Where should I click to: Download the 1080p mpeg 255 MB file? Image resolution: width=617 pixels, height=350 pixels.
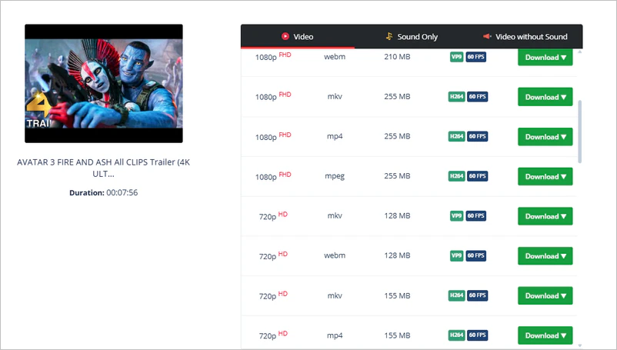coord(545,176)
